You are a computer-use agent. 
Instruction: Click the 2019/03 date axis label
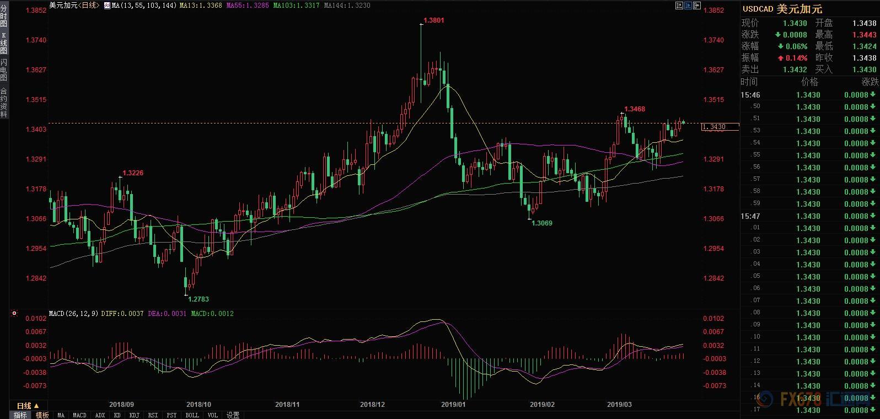coord(619,405)
